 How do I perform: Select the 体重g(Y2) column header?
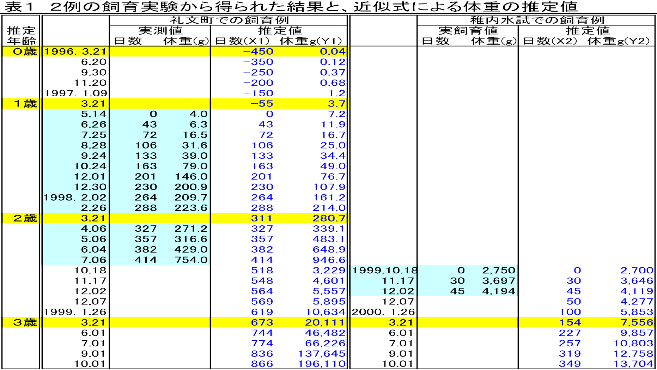click(x=618, y=41)
